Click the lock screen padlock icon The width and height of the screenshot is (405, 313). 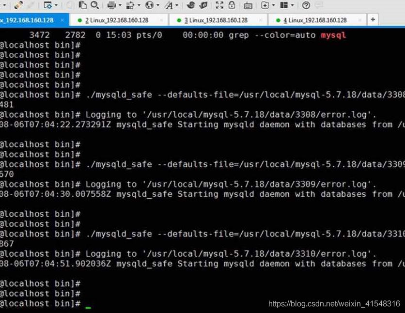click(232, 5)
